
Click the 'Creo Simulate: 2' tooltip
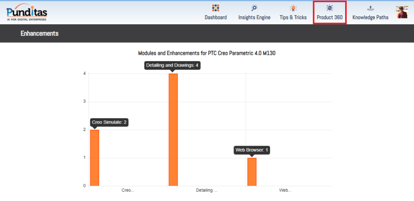[x=109, y=122]
